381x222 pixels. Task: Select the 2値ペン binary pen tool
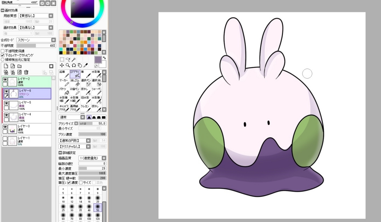[x=75, y=91]
